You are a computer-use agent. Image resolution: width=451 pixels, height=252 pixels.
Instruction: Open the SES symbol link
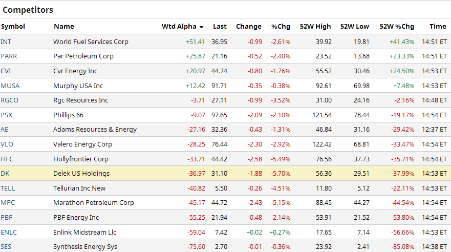click(x=6, y=247)
